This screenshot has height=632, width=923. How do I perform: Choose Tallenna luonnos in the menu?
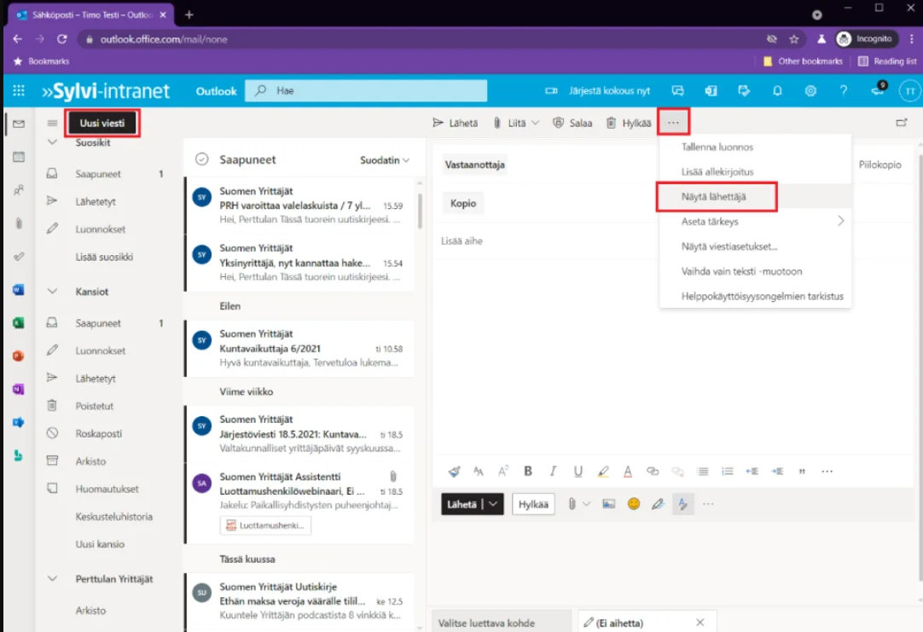717,147
